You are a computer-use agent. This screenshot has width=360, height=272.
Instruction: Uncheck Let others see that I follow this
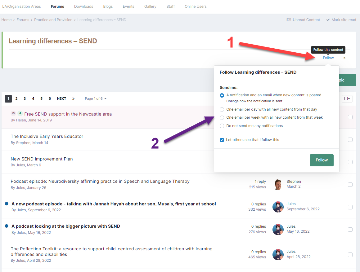click(222, 140)
